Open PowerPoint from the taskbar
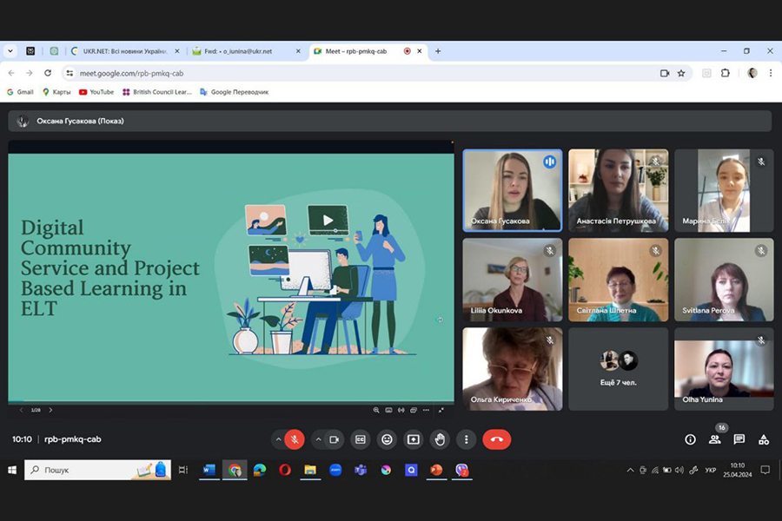The width and height of the screenshot is (782, 521). (x=436, y=470)
